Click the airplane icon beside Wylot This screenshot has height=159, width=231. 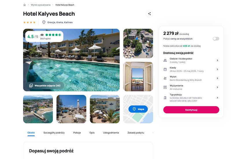[165, 78]
